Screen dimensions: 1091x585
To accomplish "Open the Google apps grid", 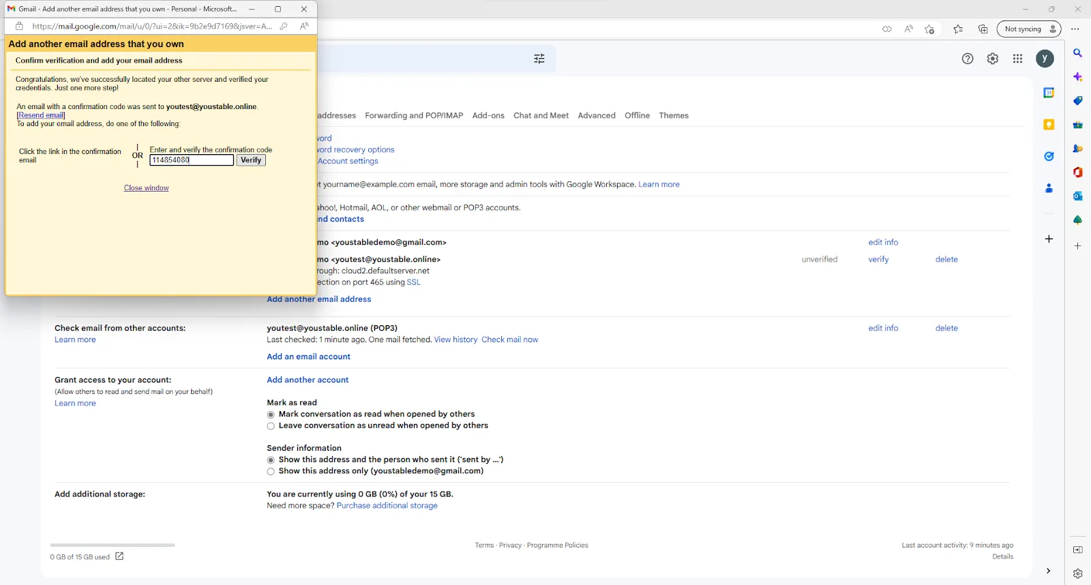I will click(x=1018, y=59).
